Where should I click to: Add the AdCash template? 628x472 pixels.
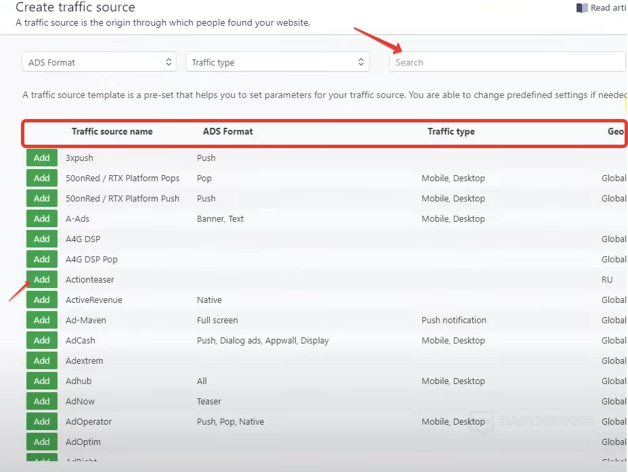[42, 340]
